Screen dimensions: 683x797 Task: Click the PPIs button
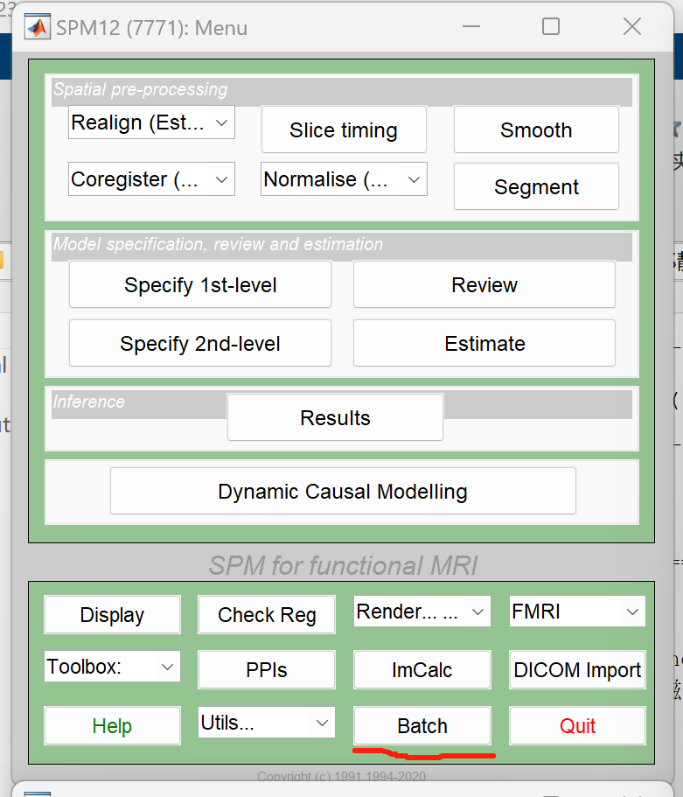coord(267,669)
